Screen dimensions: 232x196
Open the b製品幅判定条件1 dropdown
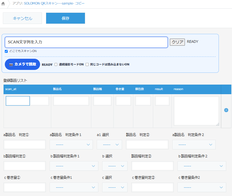coord(74,166)
